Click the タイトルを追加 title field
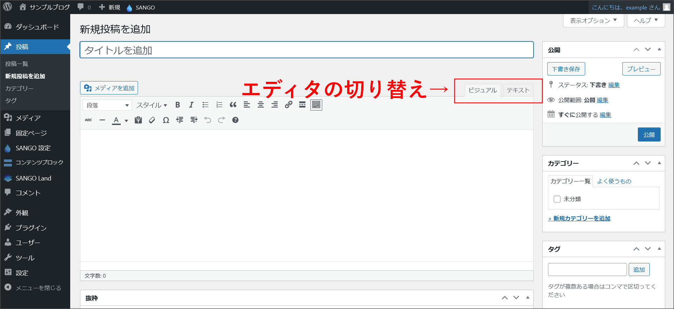 point(306,50)
